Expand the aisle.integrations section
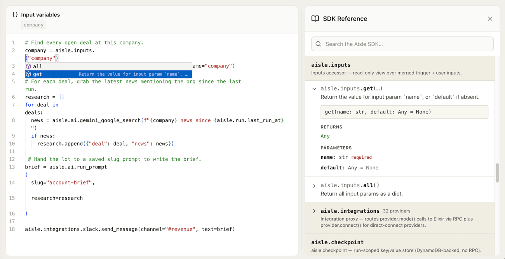Viewport: 505px width, 259px height. point(314,211)
